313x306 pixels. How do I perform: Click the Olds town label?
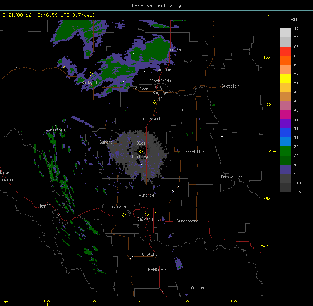141,143
